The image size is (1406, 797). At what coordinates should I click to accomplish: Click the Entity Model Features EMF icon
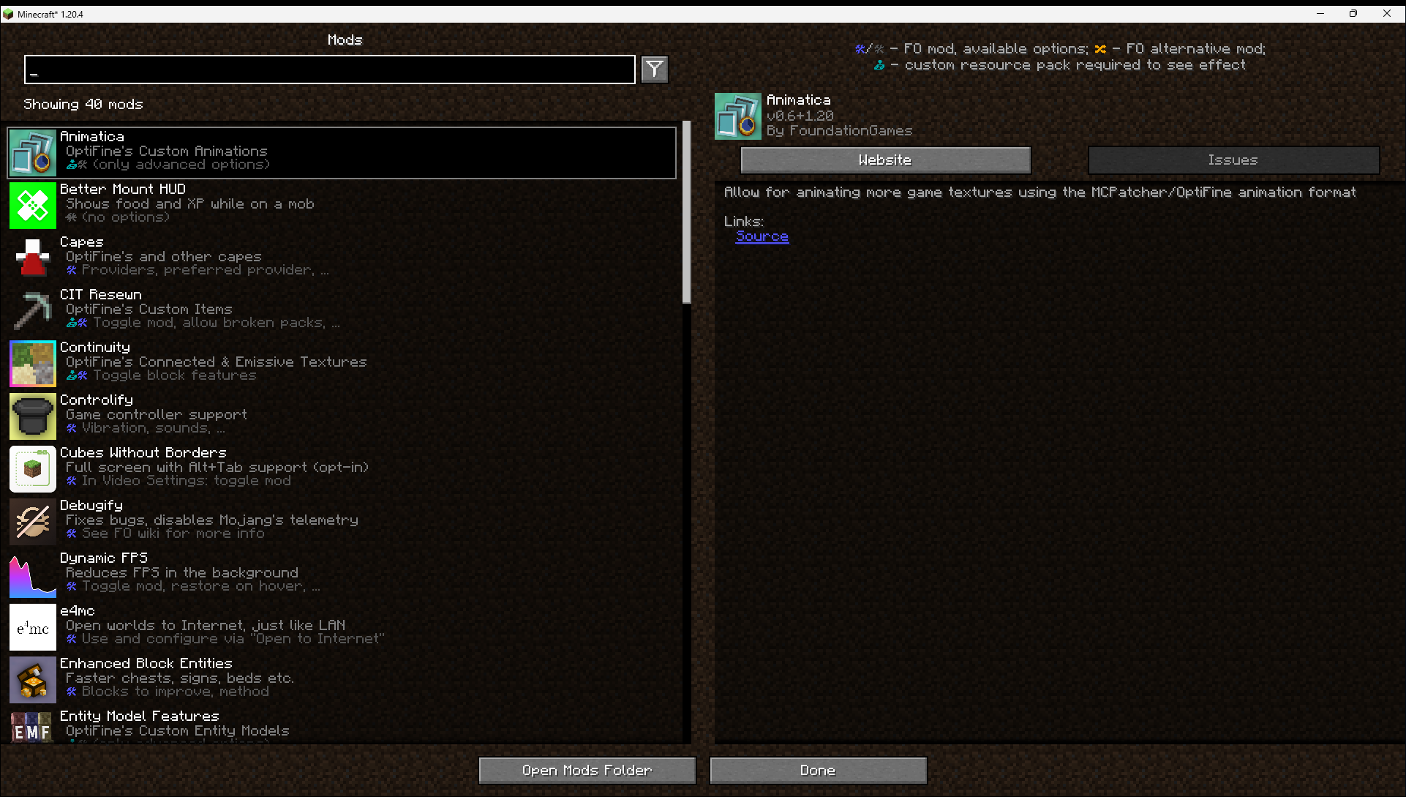[x=33, y=727]
